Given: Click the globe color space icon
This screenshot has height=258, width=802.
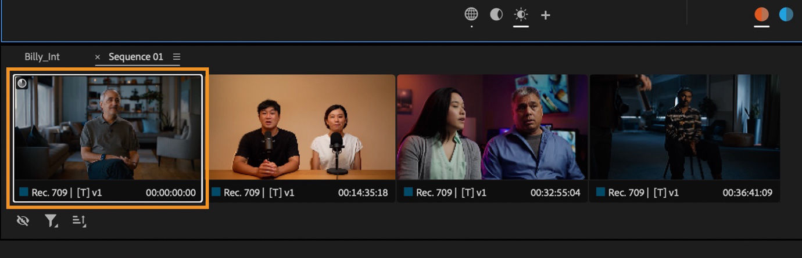Looking at the screenshot, I should (471, 14).
